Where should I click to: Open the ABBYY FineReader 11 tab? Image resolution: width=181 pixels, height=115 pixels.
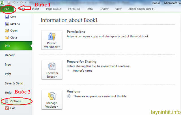142,9
